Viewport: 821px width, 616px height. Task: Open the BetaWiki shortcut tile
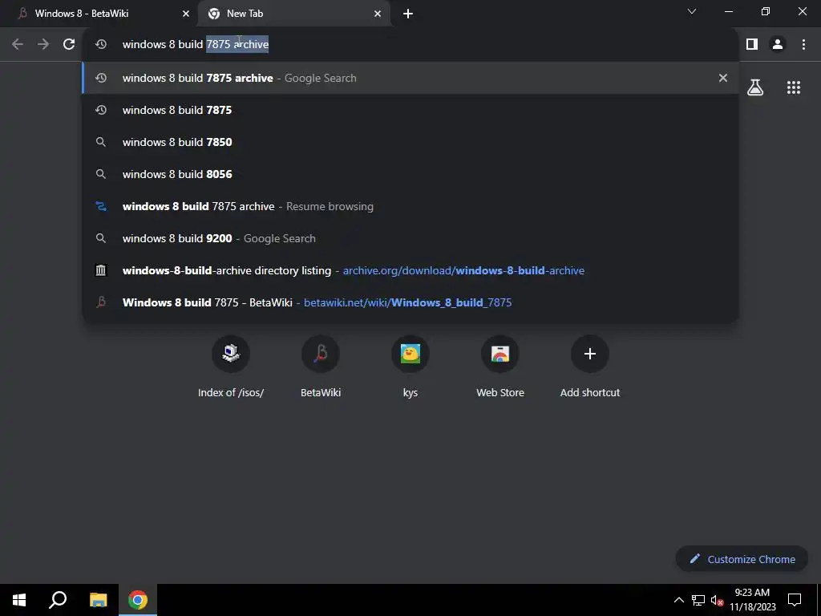pyautogui.click(x=321, y=367)
